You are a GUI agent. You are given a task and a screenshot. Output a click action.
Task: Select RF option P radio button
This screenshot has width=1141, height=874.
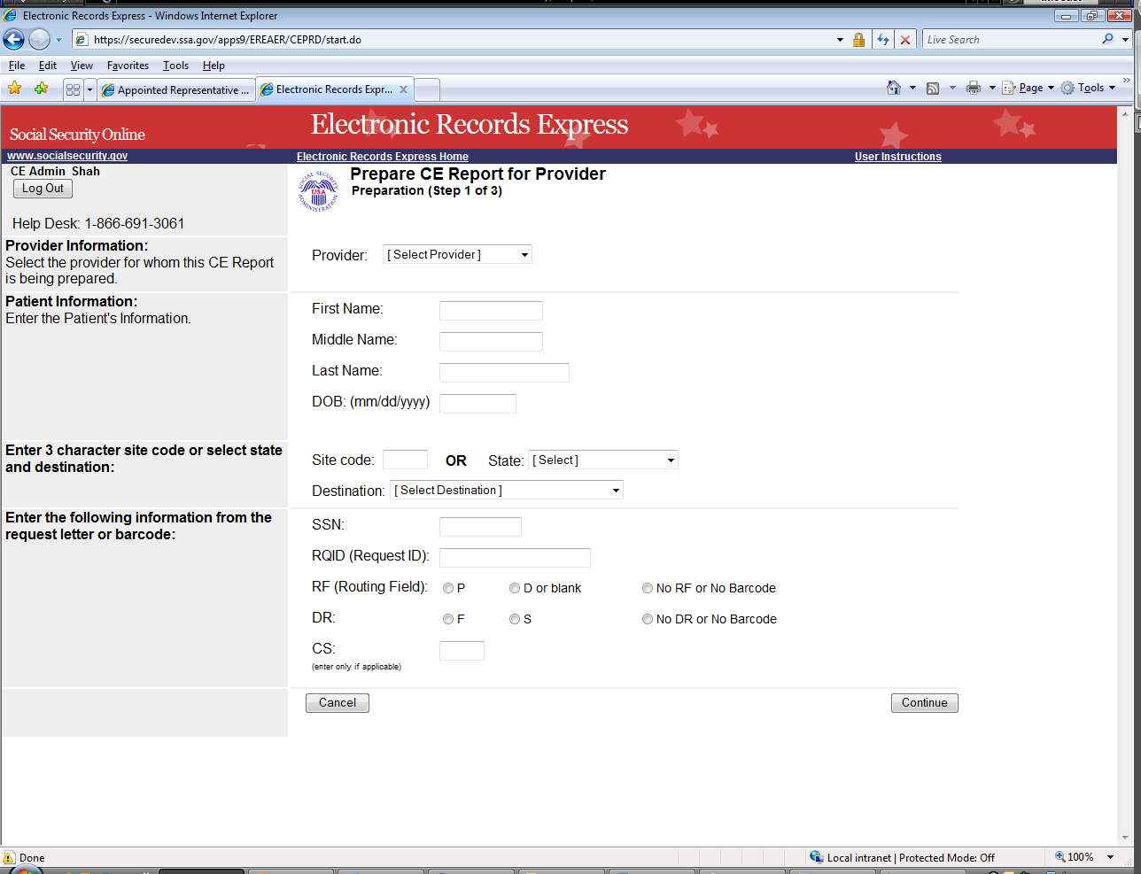pos(448,588)
